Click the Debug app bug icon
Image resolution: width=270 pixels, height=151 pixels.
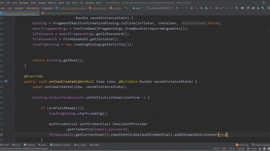click(192, 8)
